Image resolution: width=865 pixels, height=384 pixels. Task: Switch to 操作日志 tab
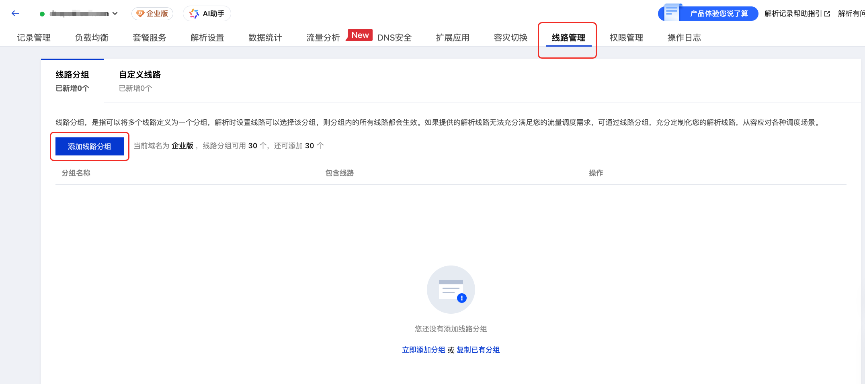(x=684, y=38)
